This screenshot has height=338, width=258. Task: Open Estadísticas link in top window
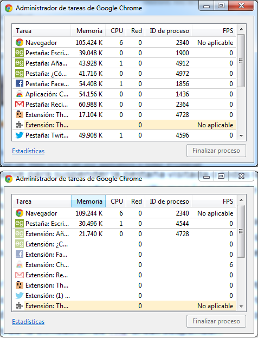(28, 151)
